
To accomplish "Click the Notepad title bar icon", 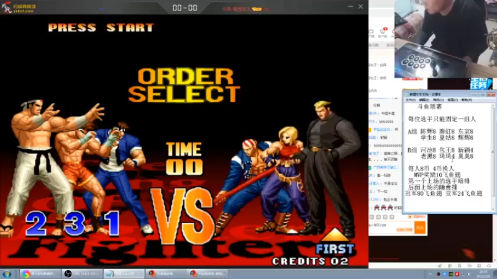I will pyautogui.click(x=407, y=95).
